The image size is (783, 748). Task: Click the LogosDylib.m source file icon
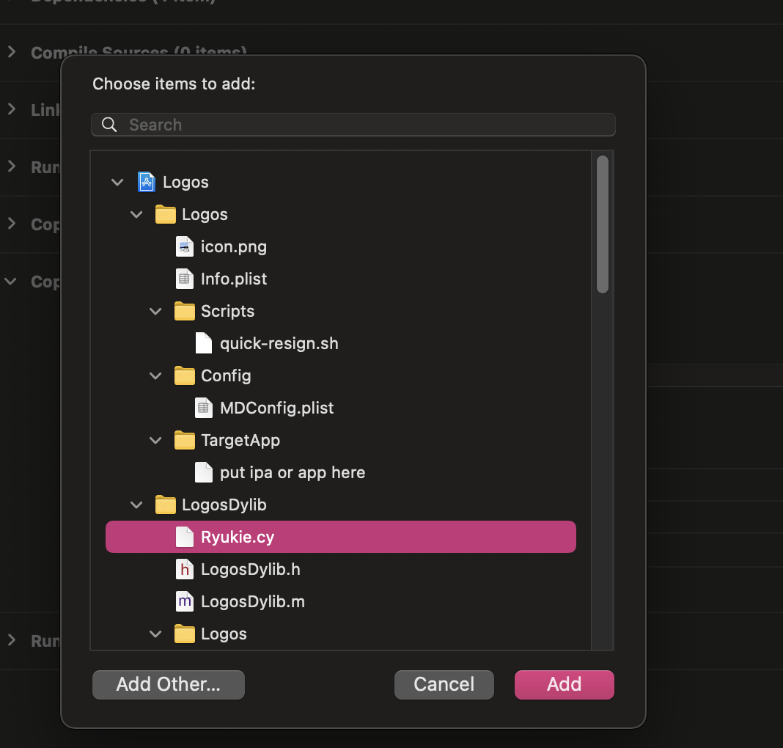click(x=185, y=601)
